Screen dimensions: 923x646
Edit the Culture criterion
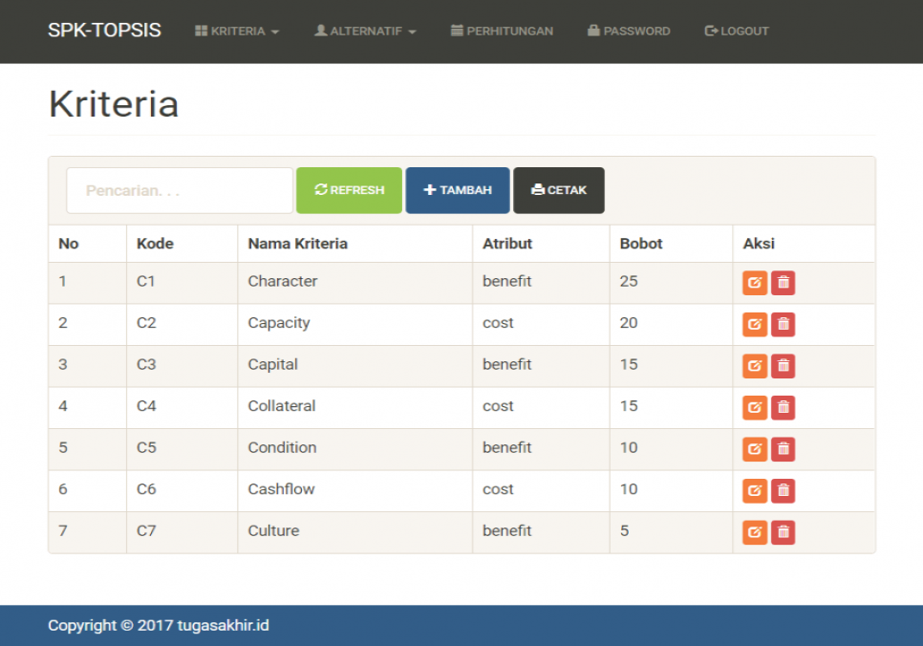[755, 532]
